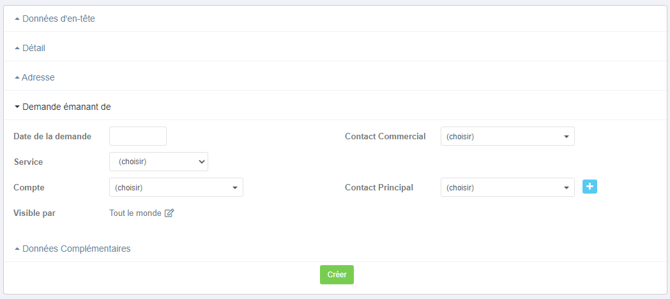Click the caret icon before Données d'en-tête

point(17,19)
